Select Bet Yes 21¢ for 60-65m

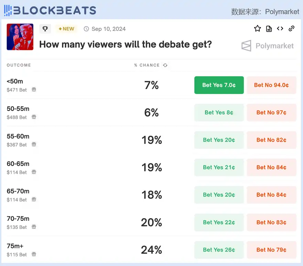(x=219, y=167)
